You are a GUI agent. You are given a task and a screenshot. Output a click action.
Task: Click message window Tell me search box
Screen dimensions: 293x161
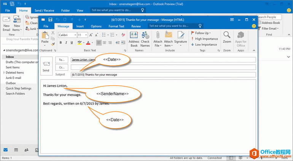(x=175, y=26)
